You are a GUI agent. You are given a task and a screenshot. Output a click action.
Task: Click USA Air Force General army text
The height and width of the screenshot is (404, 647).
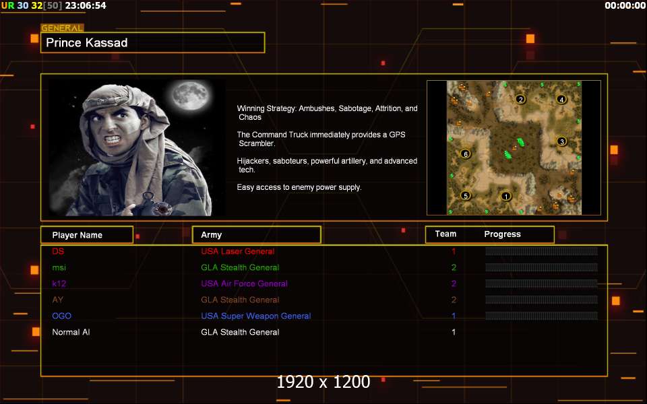click(244, 283)
